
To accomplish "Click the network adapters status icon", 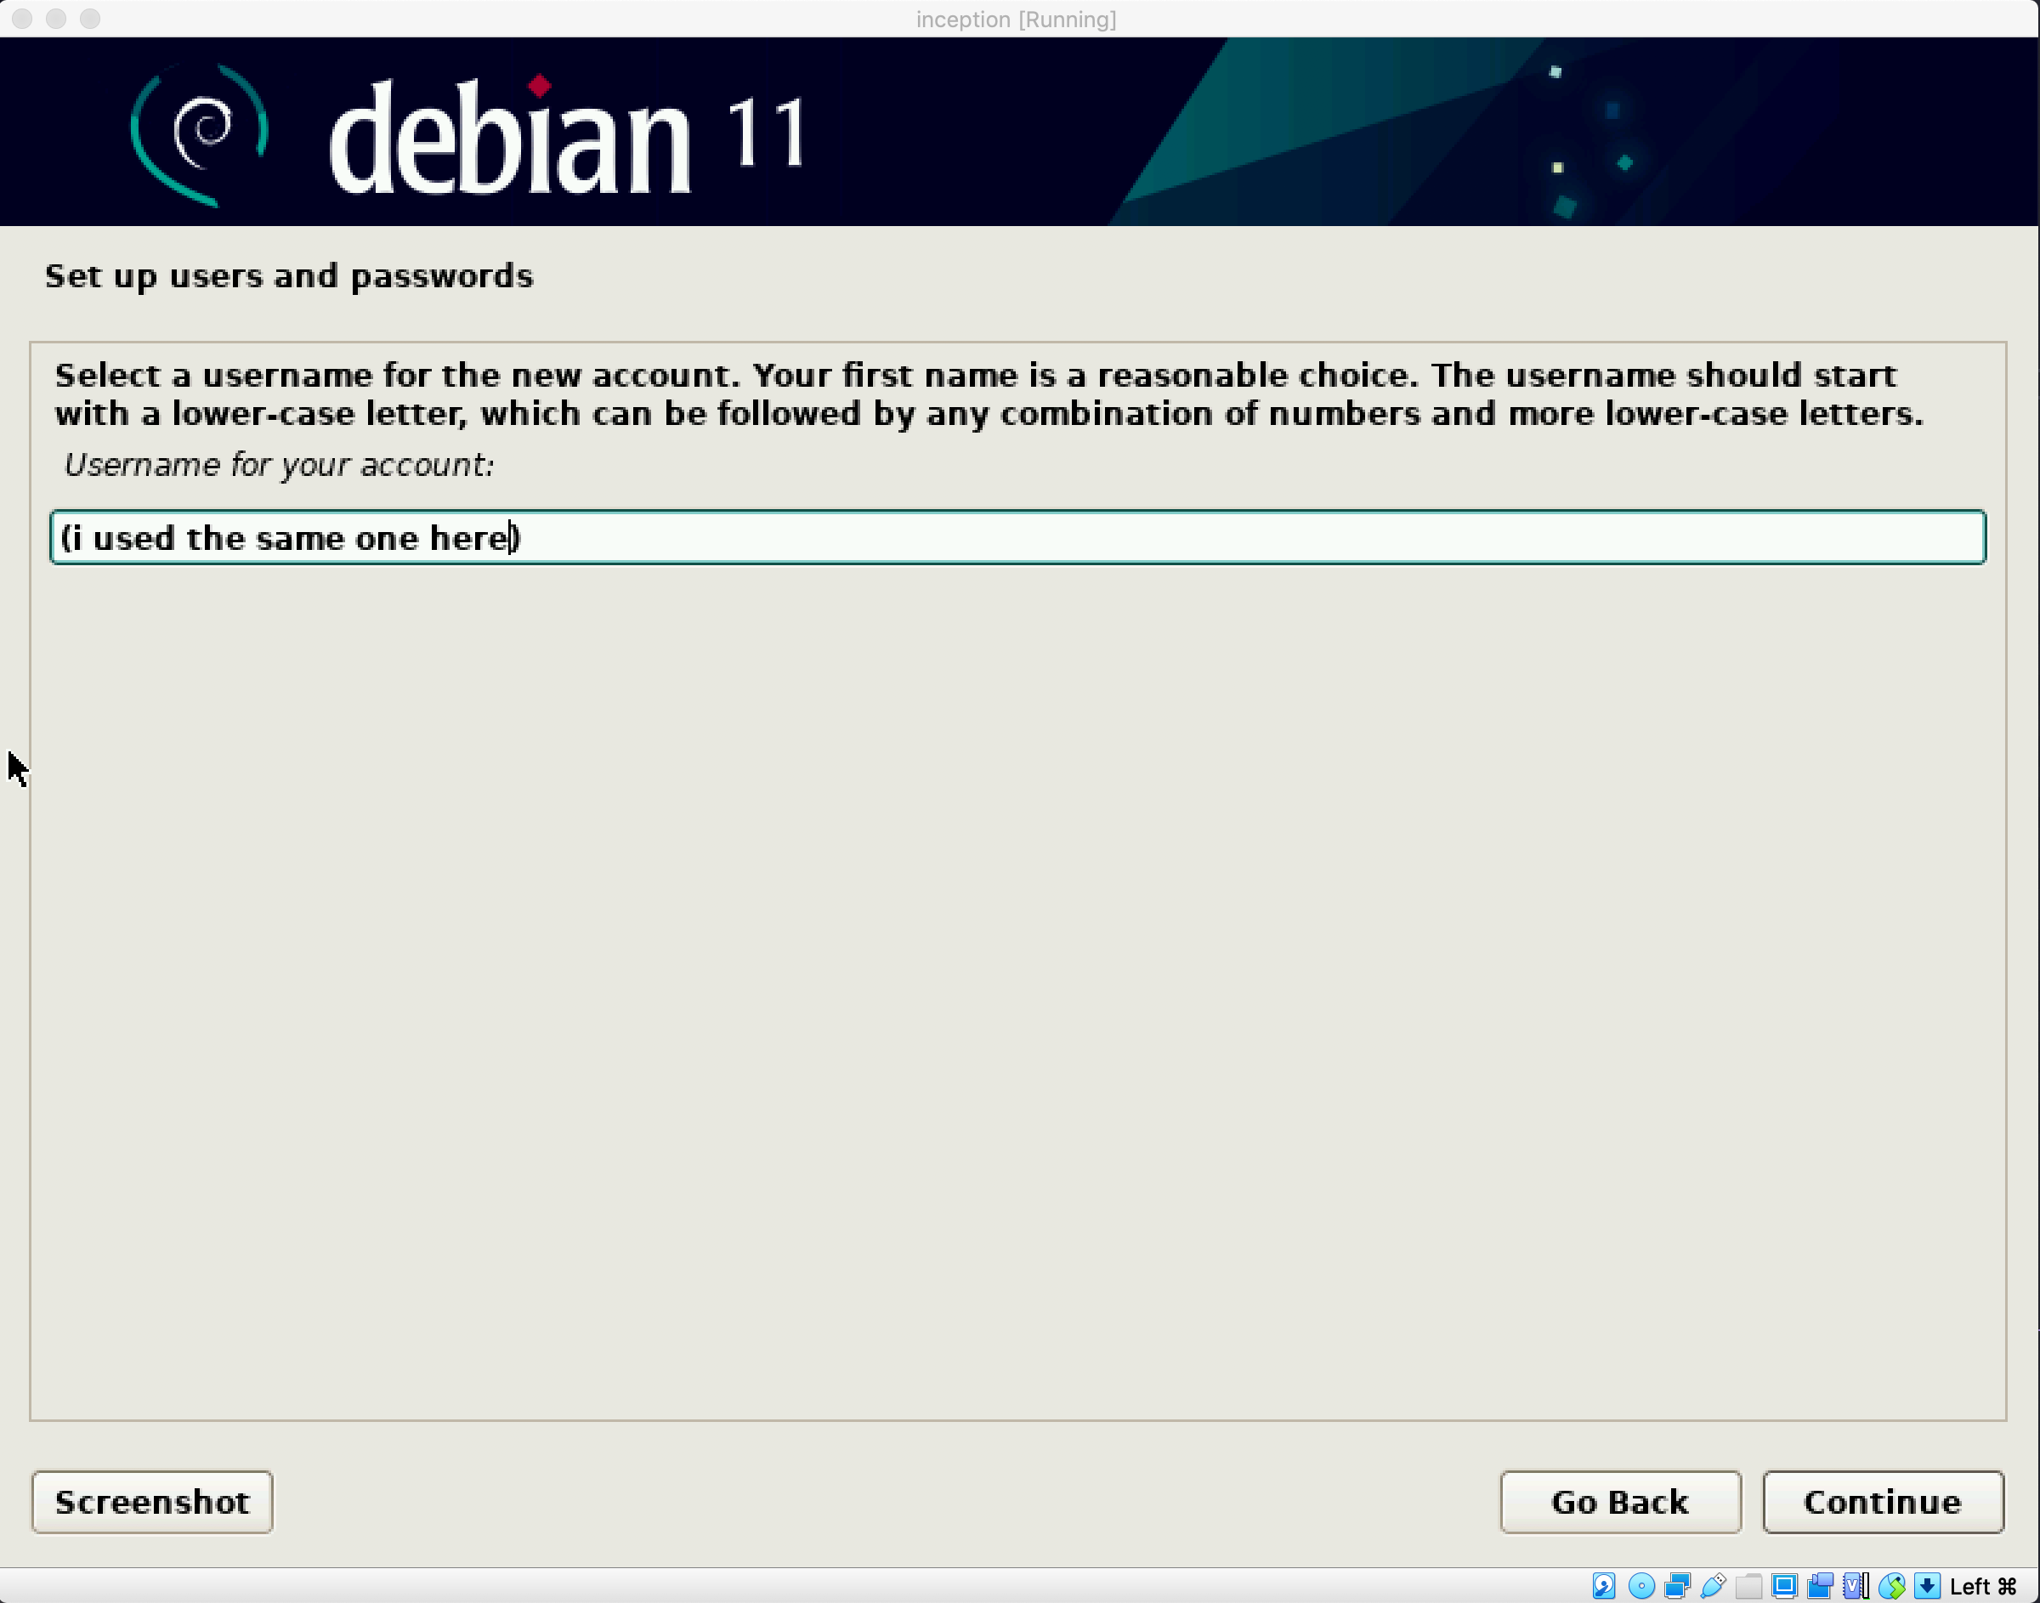I will (x=1677, y=1586).
